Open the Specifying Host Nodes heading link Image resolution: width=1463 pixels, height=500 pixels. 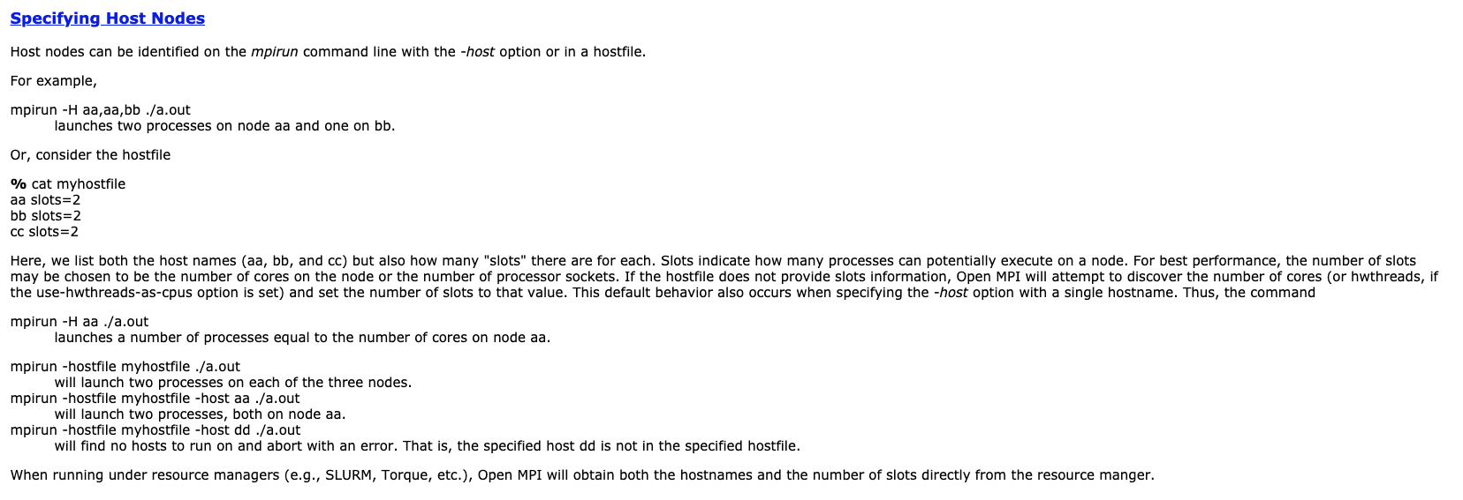(108, 19)
